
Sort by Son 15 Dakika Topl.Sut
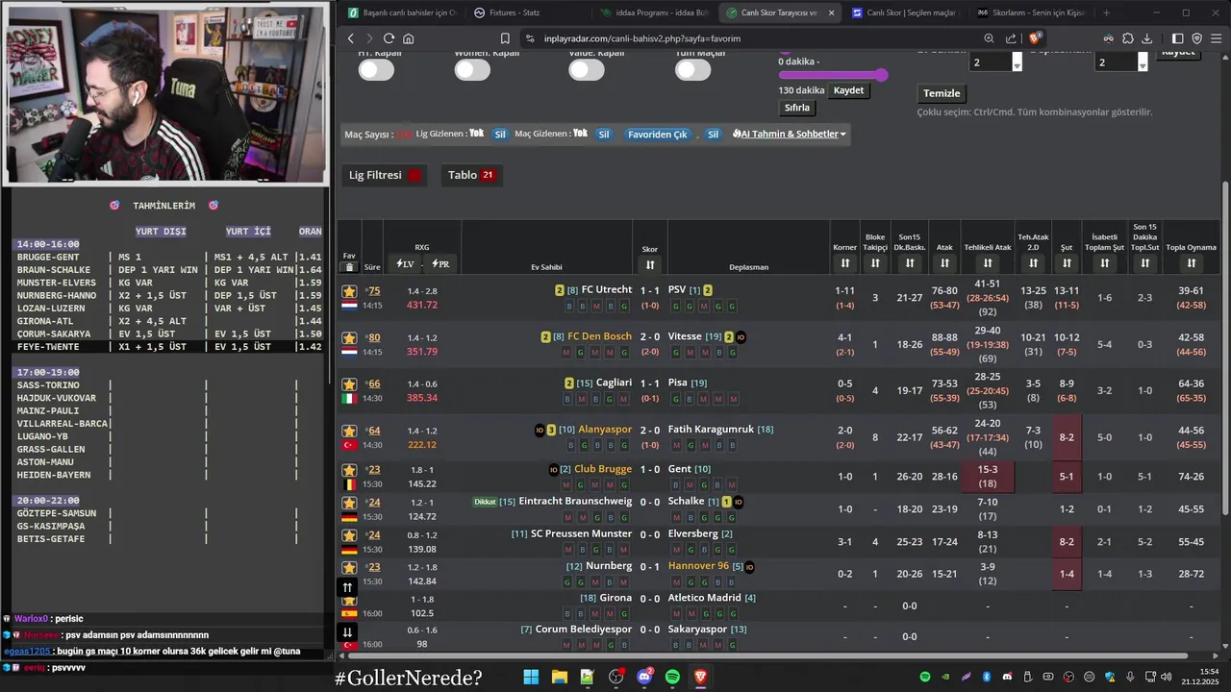click(1144, 262)
